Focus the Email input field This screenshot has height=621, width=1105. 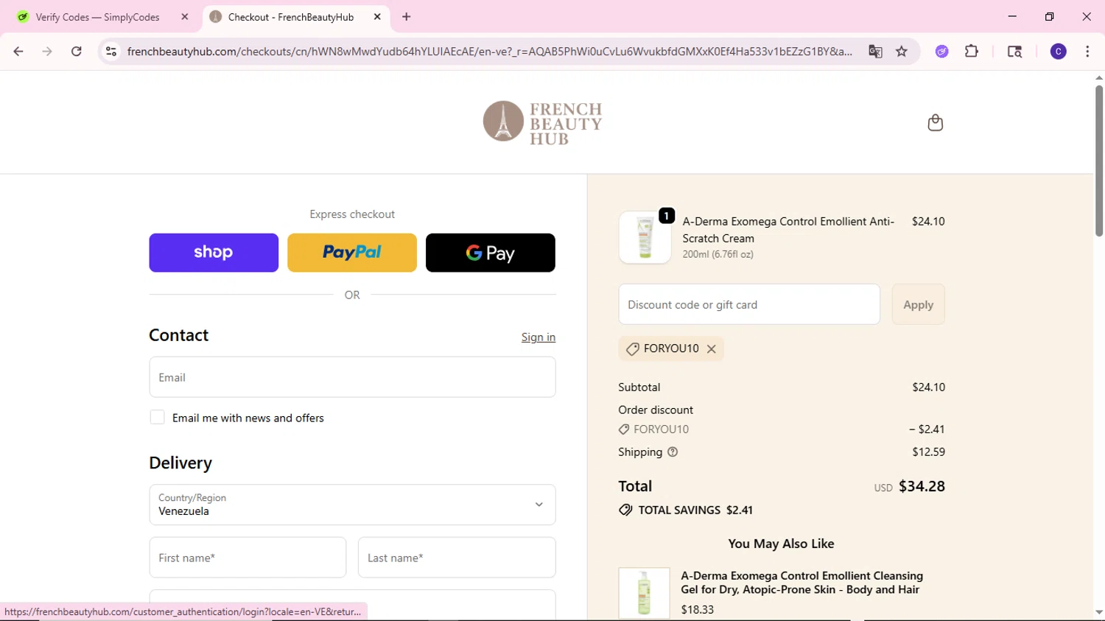pyautogui.click(x=352, y=377)
